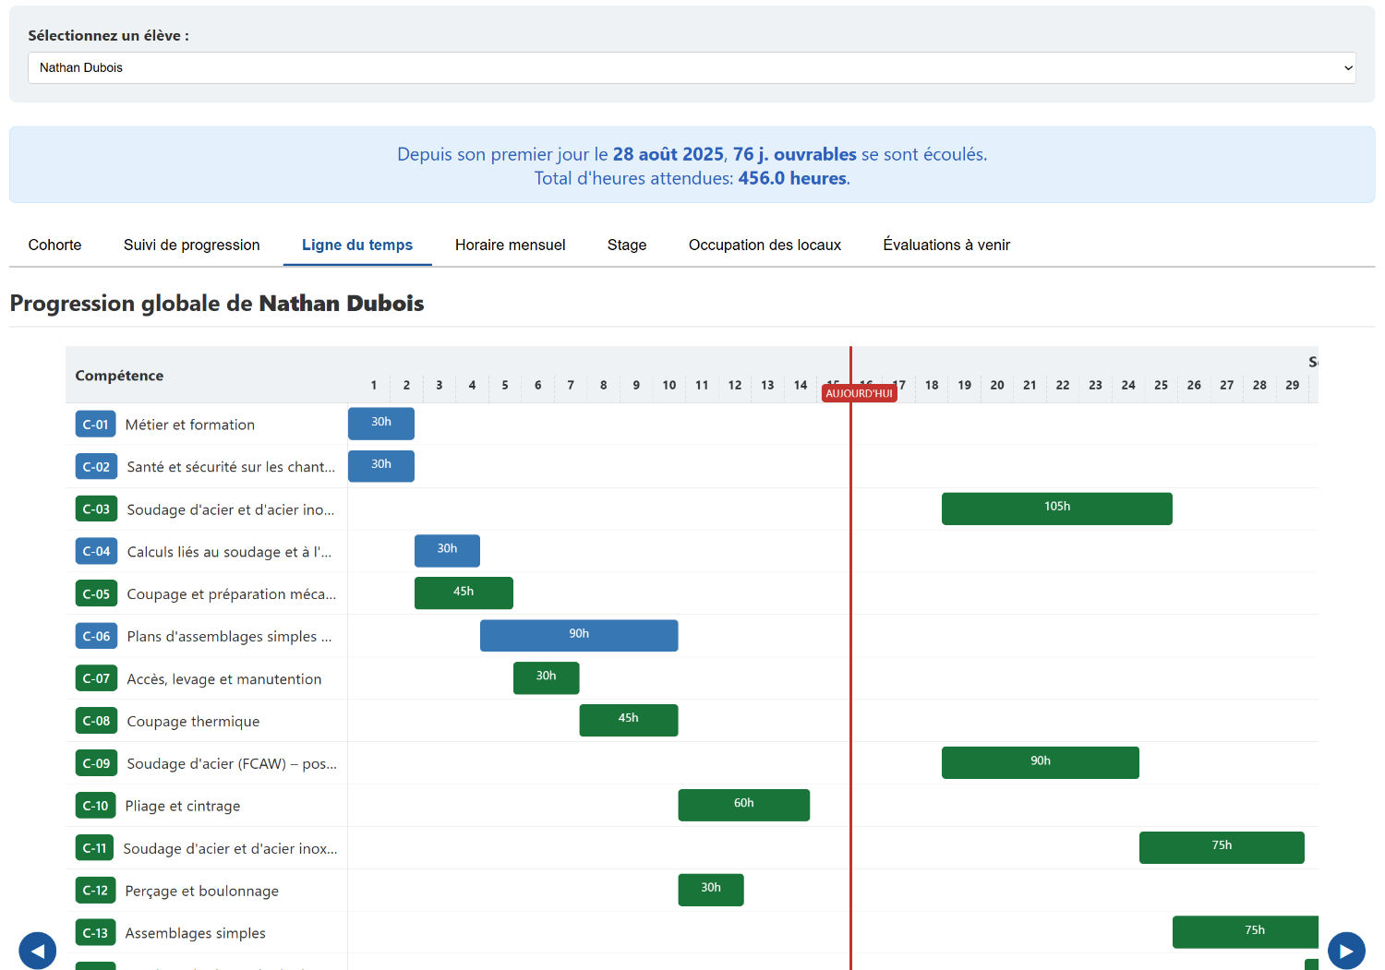Click the right arrow navigation button
This screenshot has width=1385, height=970.
(1346, 951)
